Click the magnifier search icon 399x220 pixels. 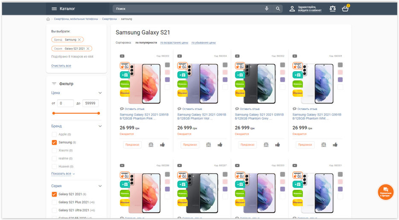coord(278,9)
